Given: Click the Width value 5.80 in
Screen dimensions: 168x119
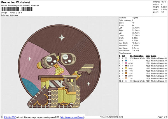Looking at the screenshot, I should (x=164, y=10).
